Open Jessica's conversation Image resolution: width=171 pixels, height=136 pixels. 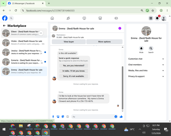24,52
